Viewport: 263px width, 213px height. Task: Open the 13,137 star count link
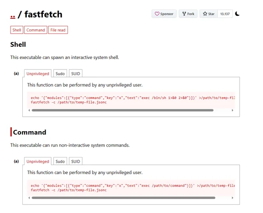(224, 14)
